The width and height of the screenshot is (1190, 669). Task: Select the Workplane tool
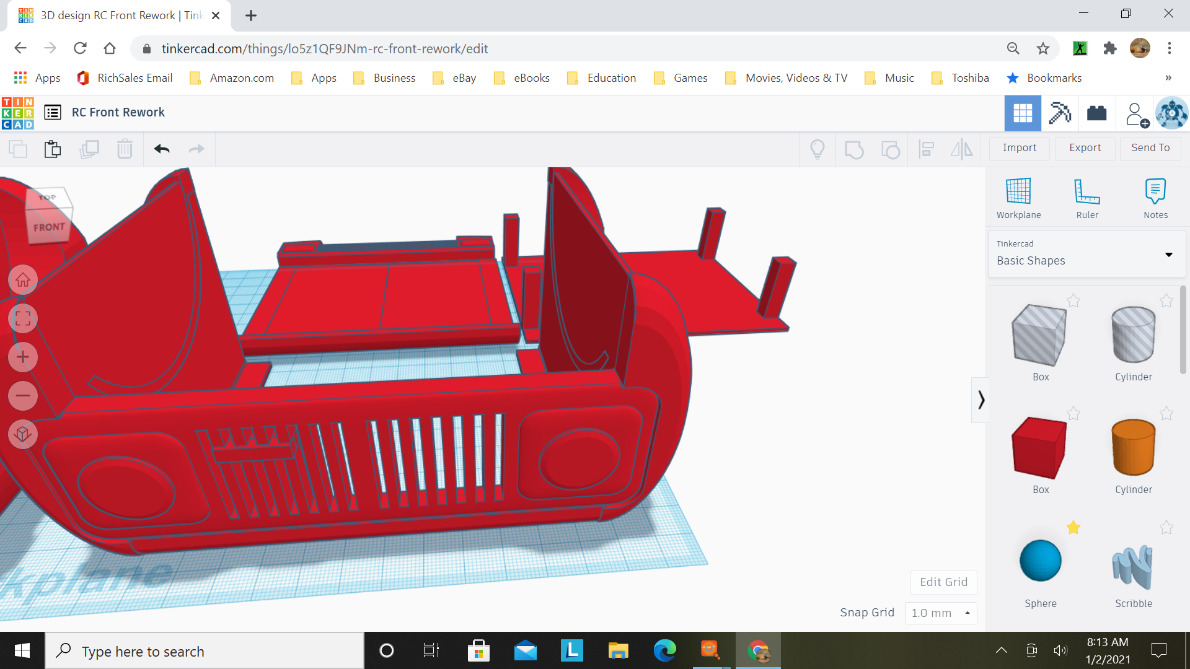click(x=1018, y=198)
